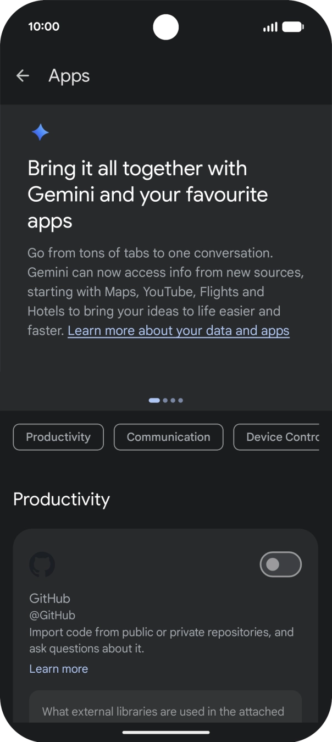Tap the front camera cutout area
Viewport: 332px width, 742px height.
[166, 27]
